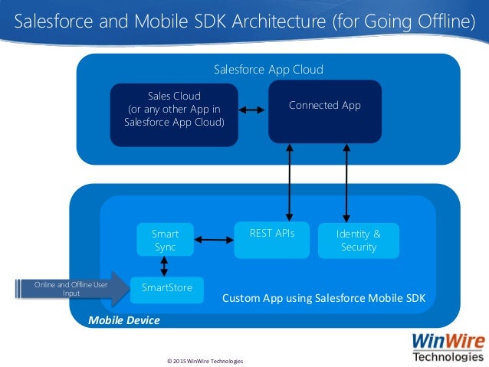Viewport: 489px width, 367px height.
Task: Select 'Custom App using Salesforce Mobile SDK' label
Action: (323, 298)
